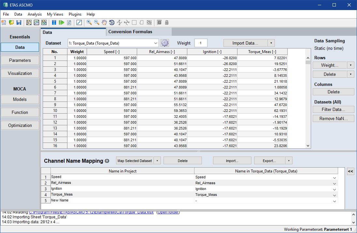
Task: Open the Optimization step
Action: click(20, 125)
